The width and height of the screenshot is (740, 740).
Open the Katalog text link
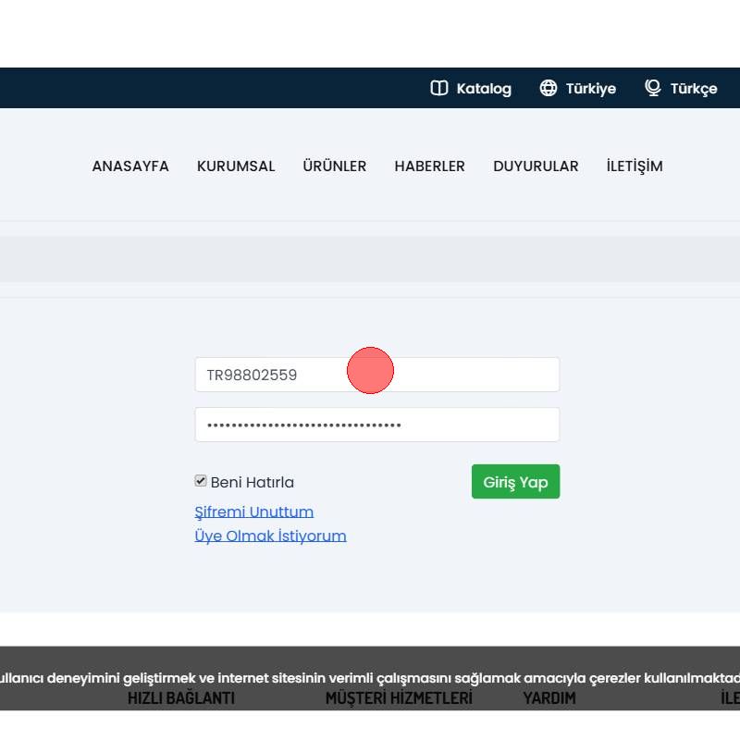pos(484,89)
